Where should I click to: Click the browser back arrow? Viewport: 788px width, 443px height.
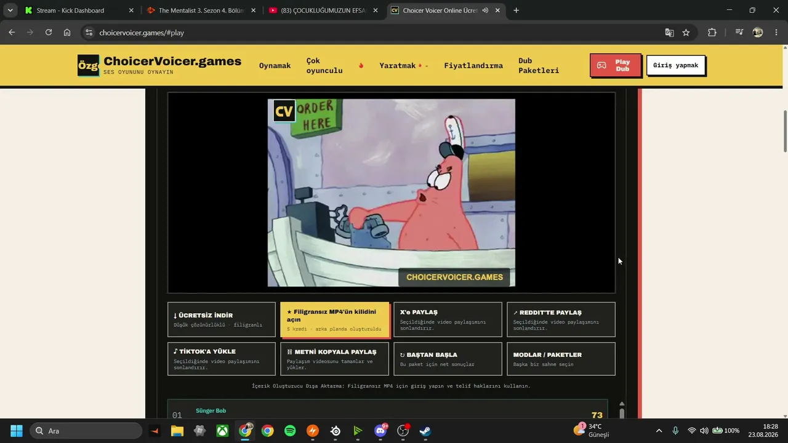(x=12, y=33)
